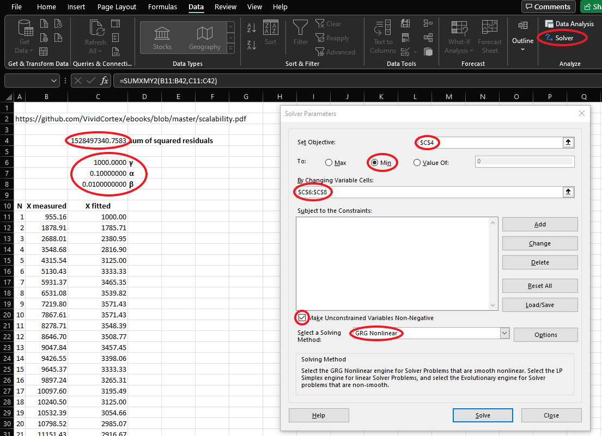Click the Add constraint button
This screenshot has width=602, height=436.
[x=539, y=224]
